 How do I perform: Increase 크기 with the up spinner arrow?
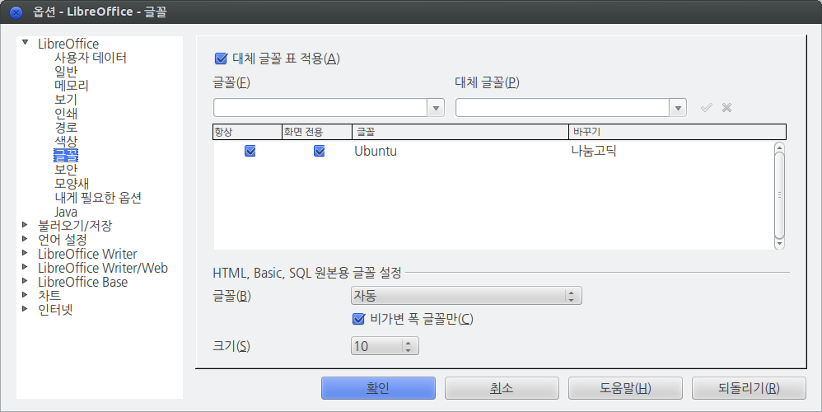point(409,342)
